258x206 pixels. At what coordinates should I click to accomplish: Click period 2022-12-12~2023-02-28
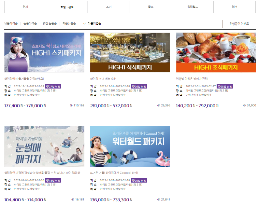click(29, 86)
